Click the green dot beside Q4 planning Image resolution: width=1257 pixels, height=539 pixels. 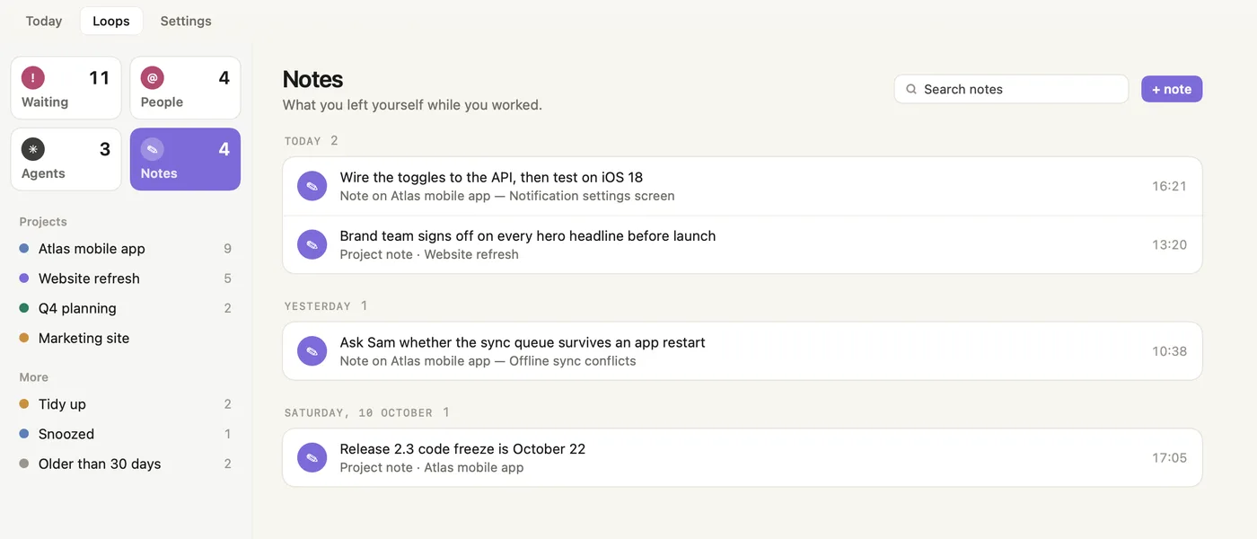[24, 308]
